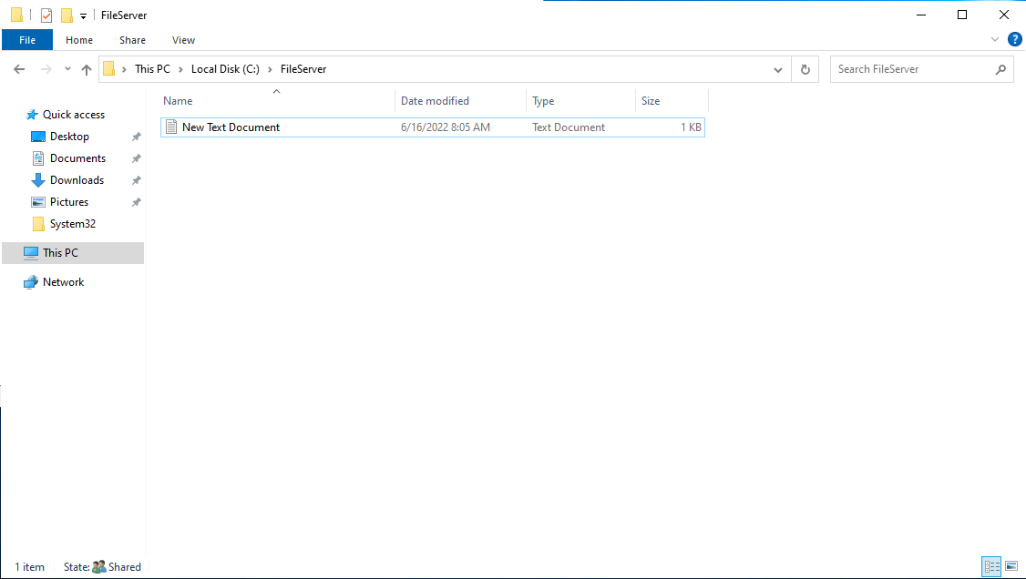
Task: Go forward with the Forward arrow
Action: pyautogui.click(x=46, y=69)
